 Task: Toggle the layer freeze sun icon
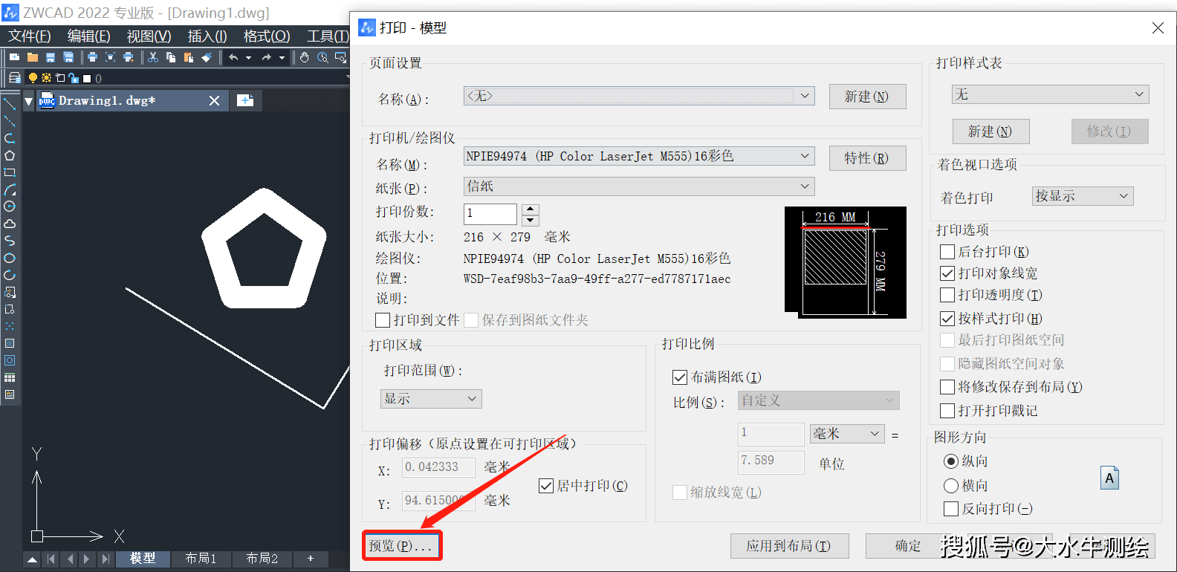pyautogui.click(x=46, y=77)
